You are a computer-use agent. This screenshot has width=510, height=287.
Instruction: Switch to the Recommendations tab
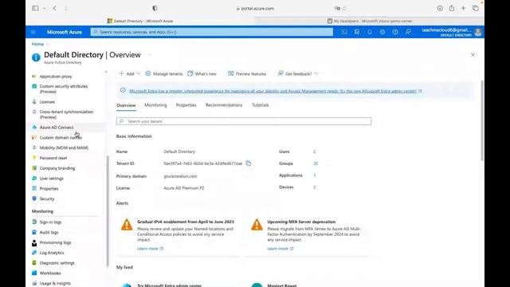224,105
